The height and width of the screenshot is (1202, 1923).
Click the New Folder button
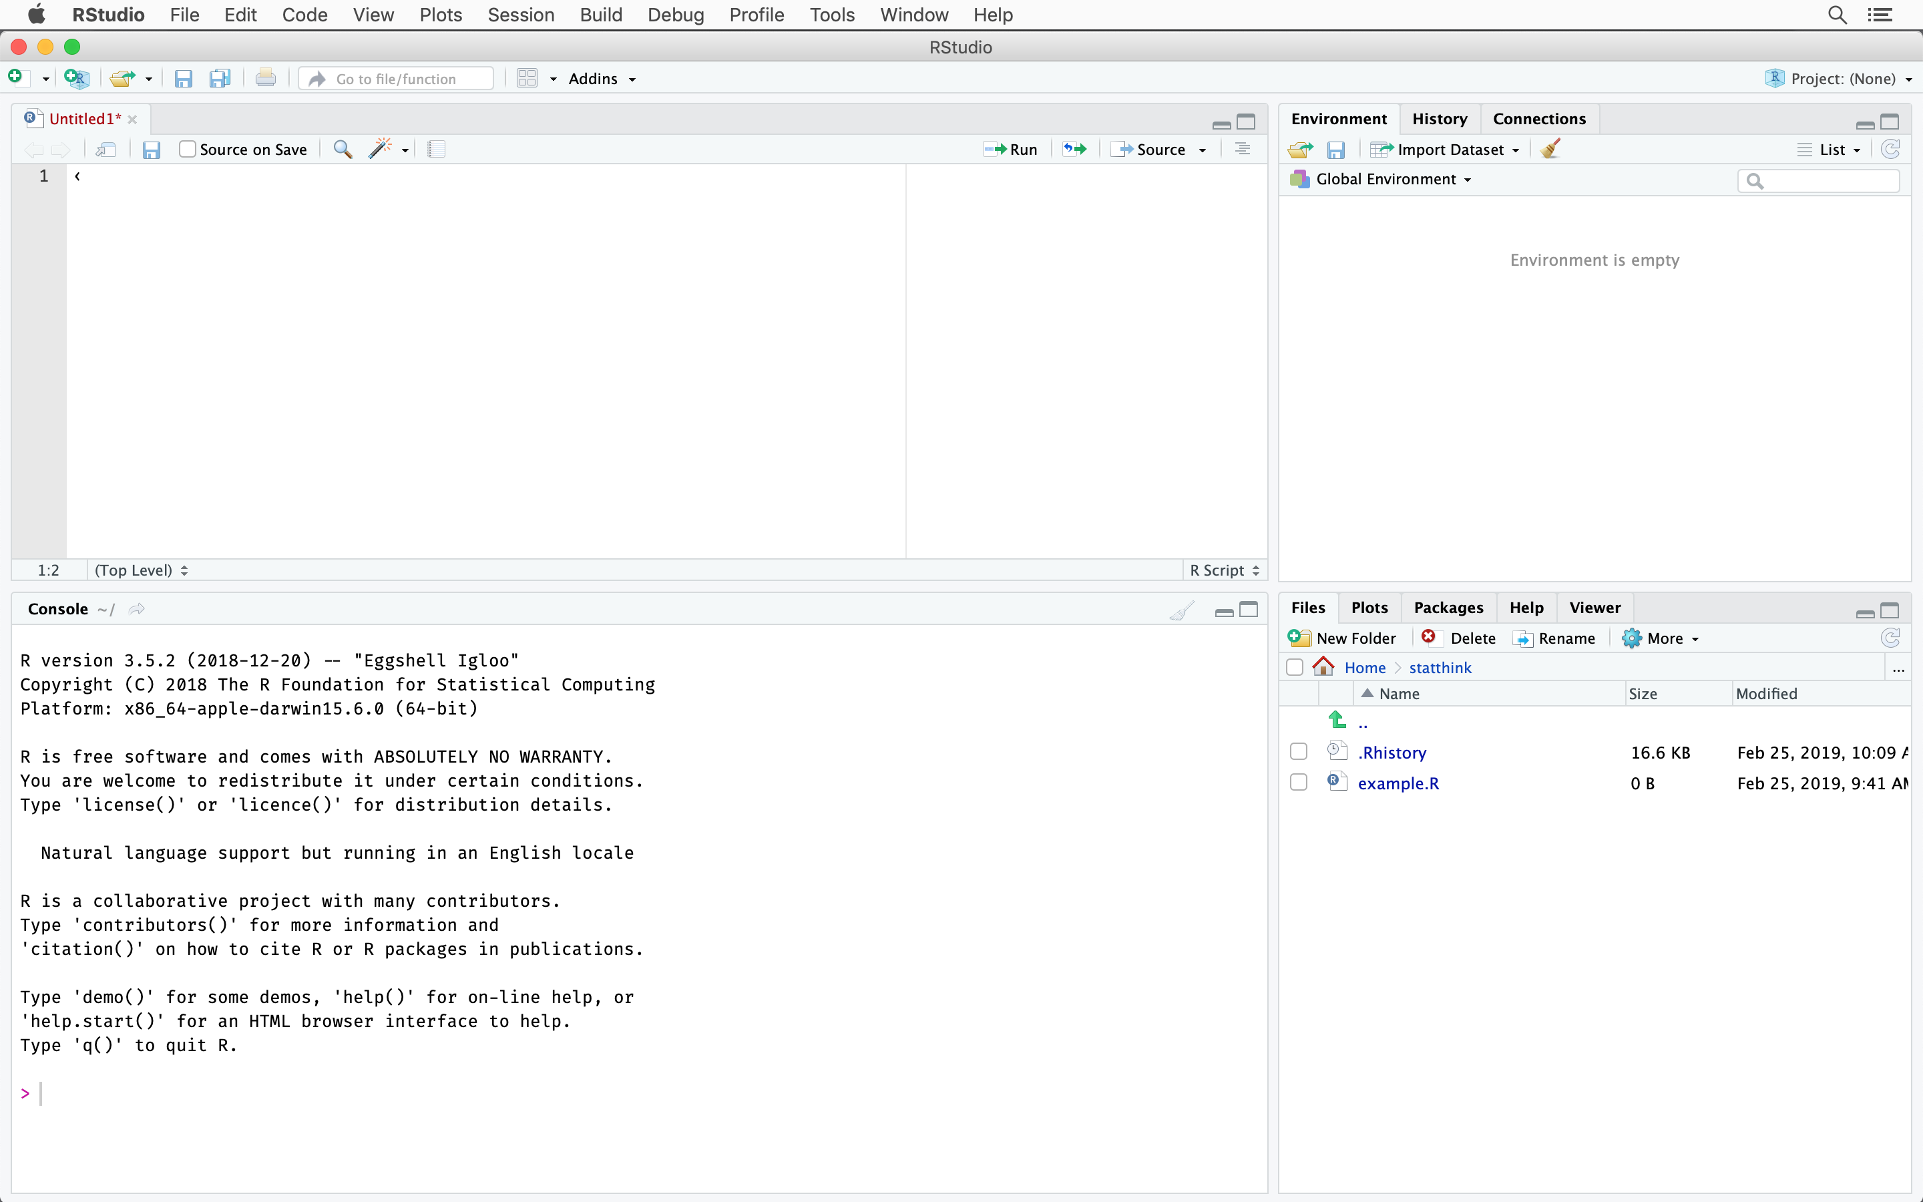[x=1342, y=638]
